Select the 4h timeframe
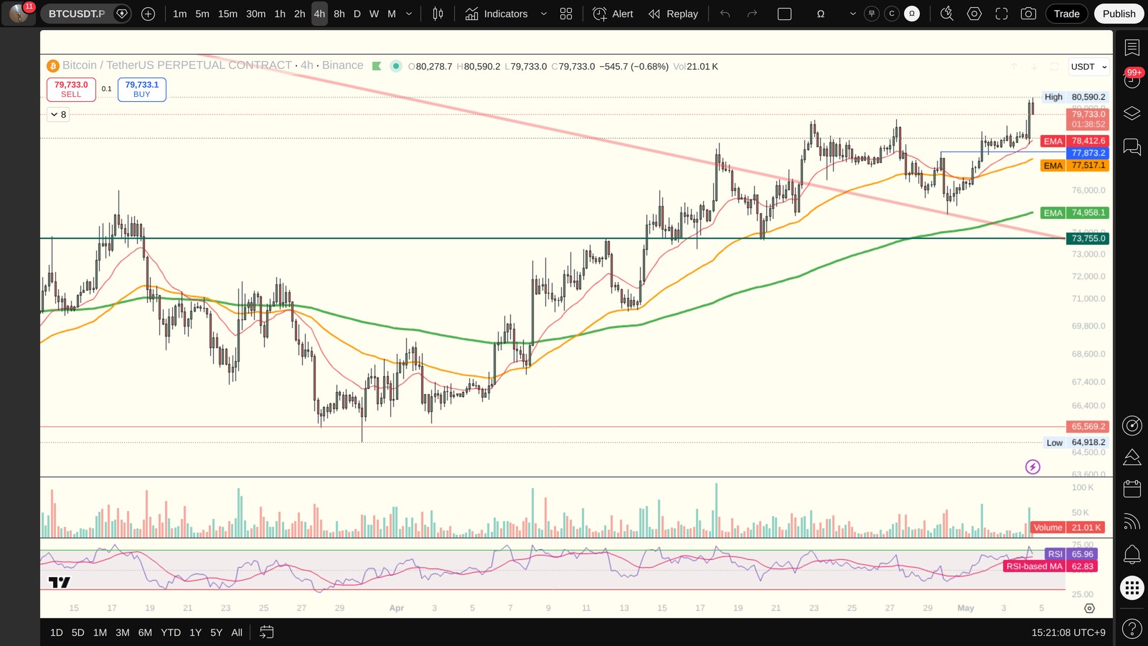This screenshot has width=1148, height=646. click(319, 14)
